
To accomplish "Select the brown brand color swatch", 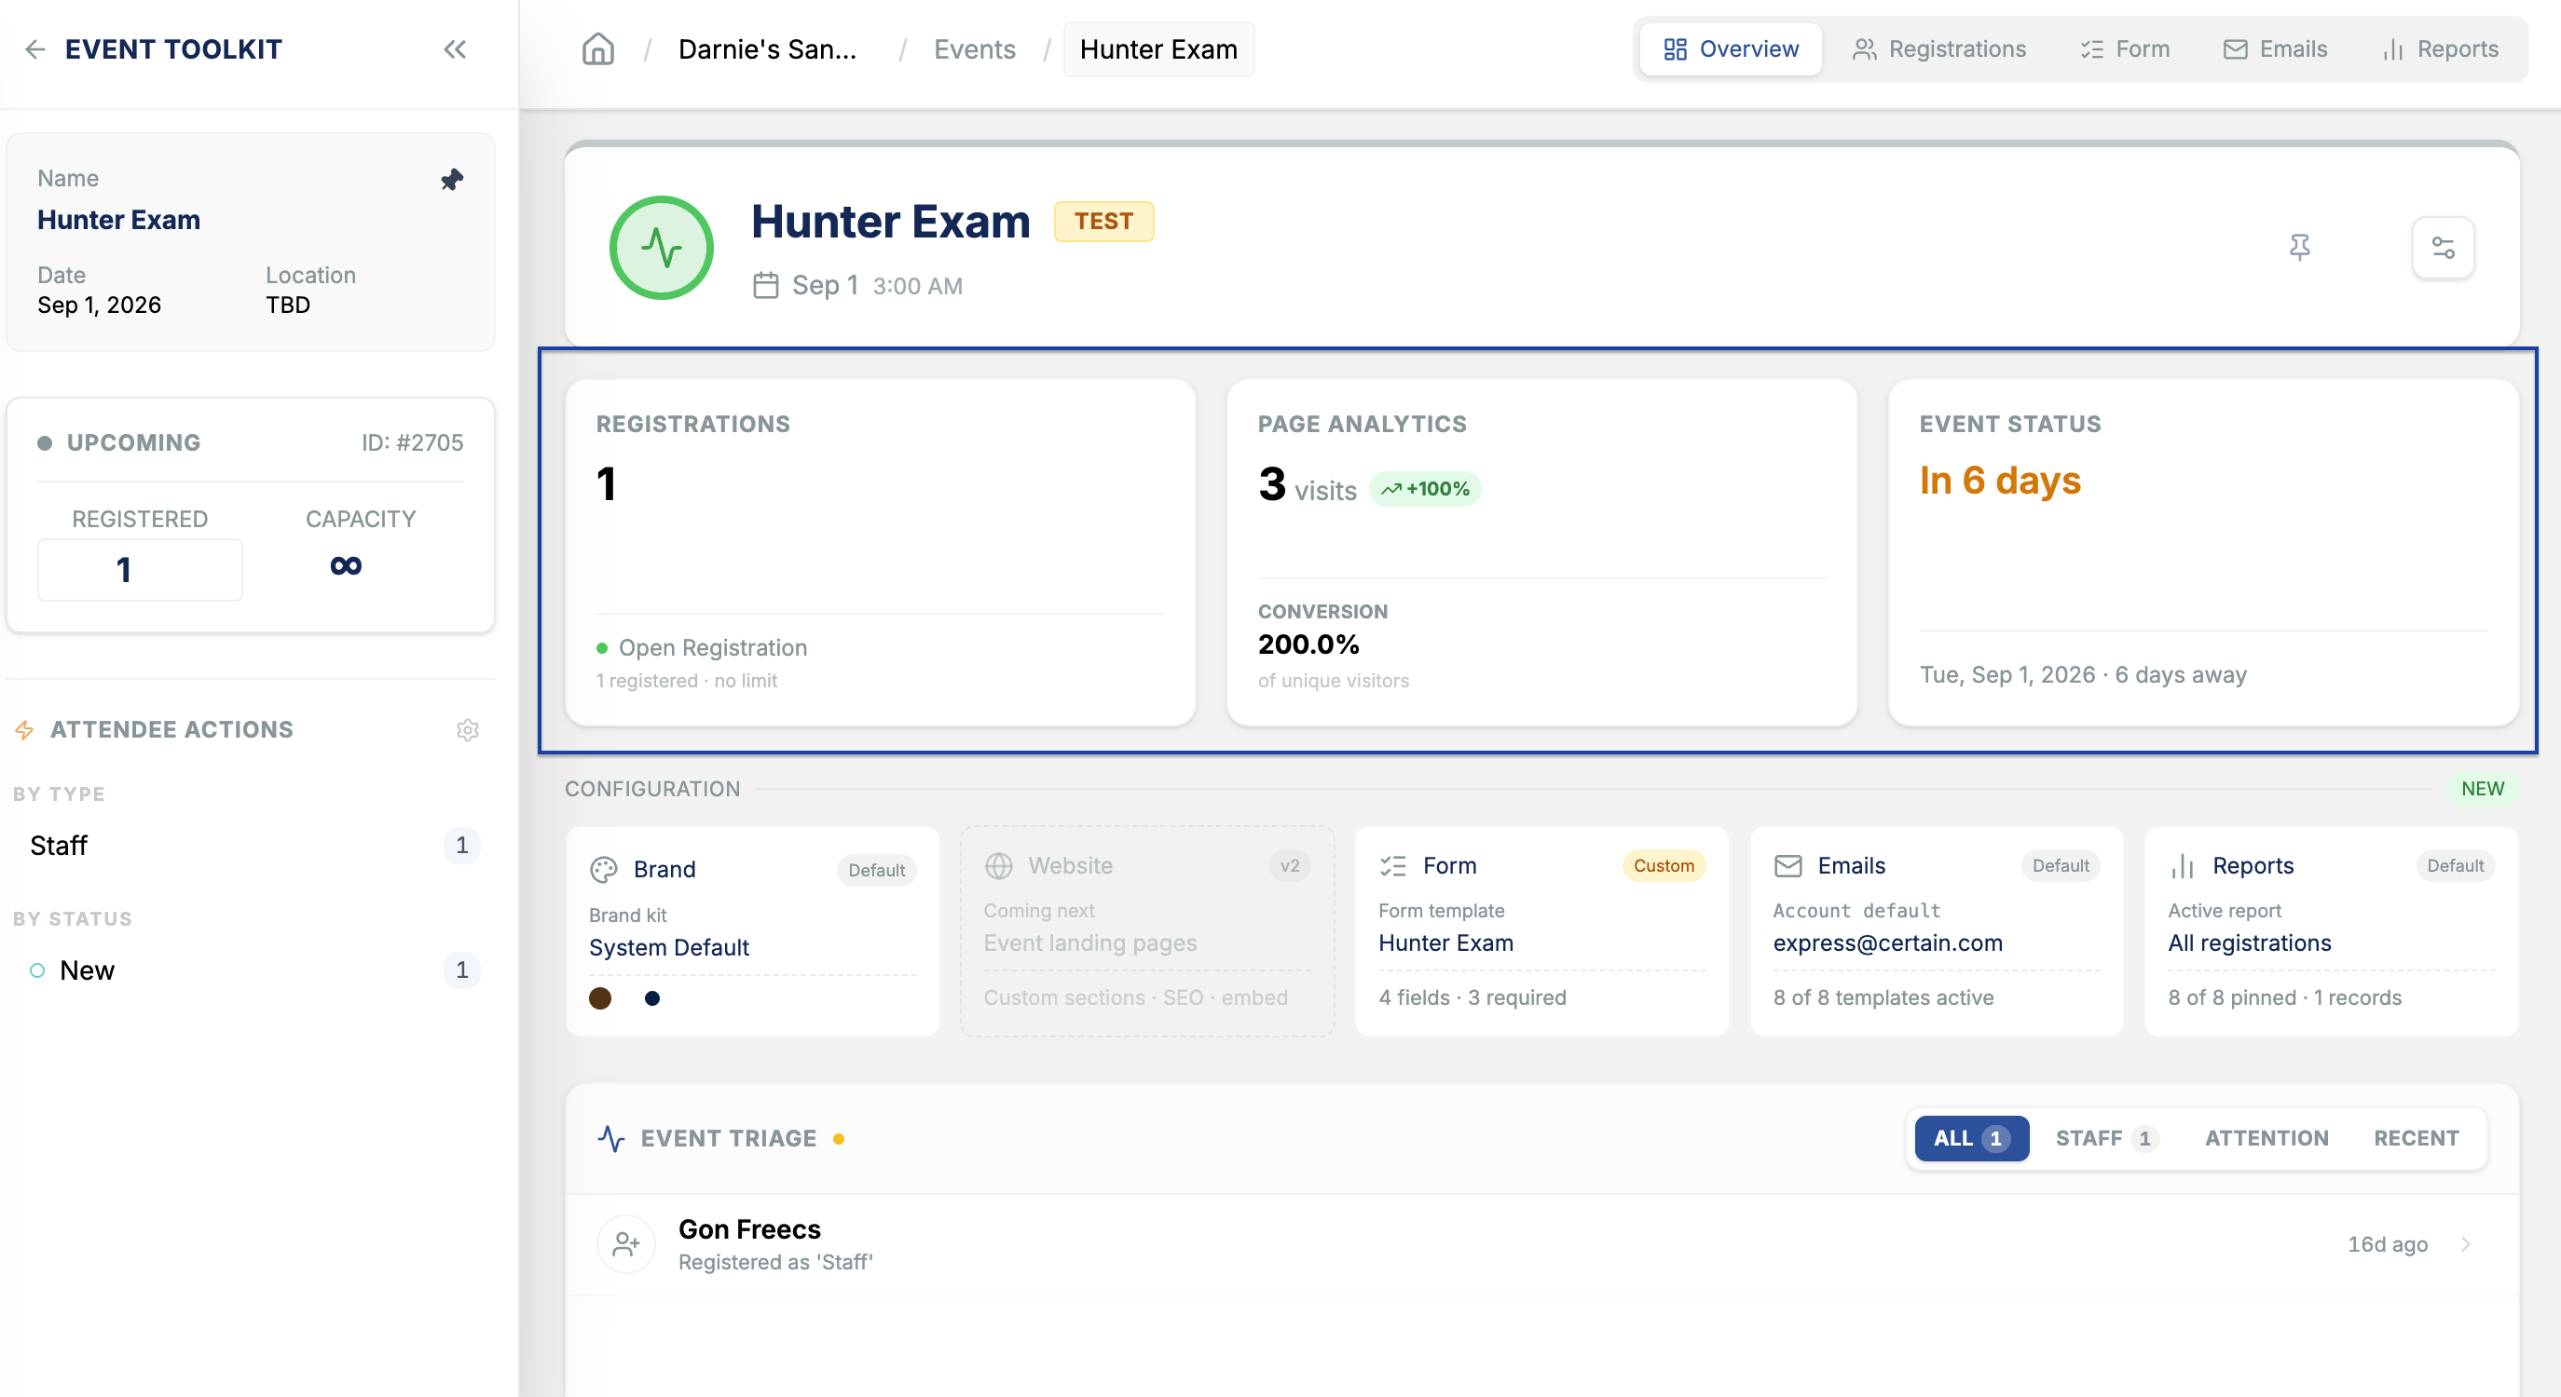I will coord(599,997).
